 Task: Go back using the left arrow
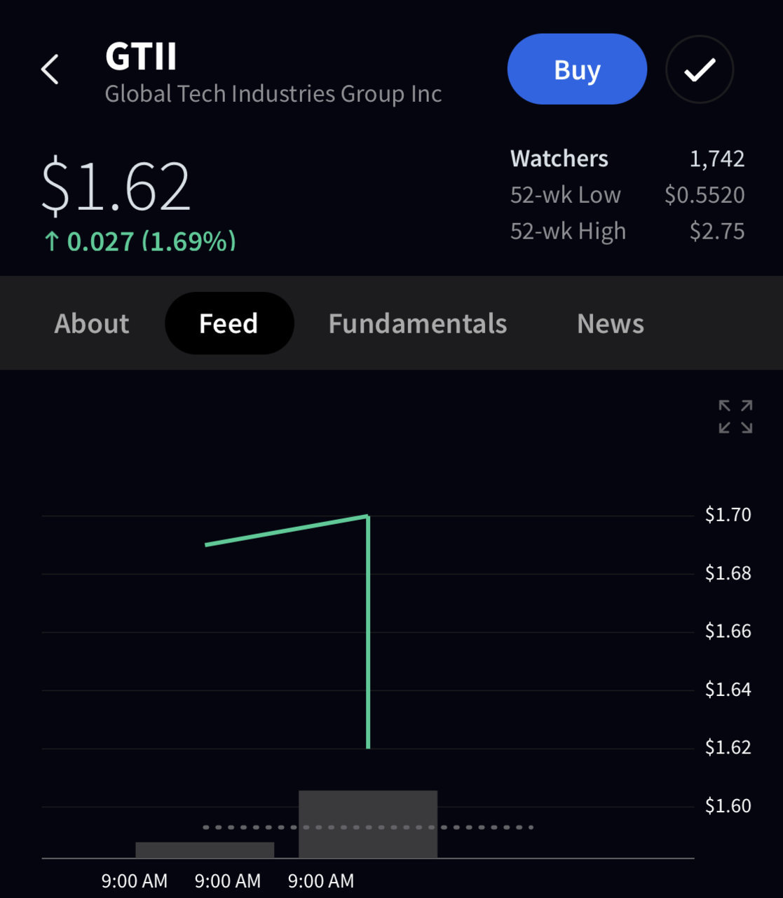tap(50, 69)
